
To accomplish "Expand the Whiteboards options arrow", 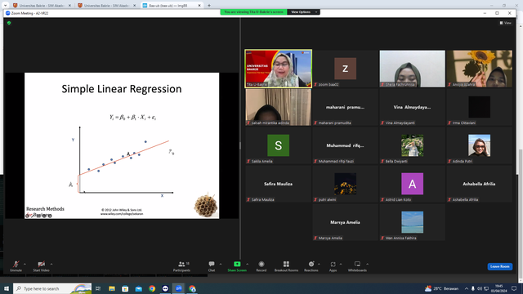I will (x=367, y=264).
